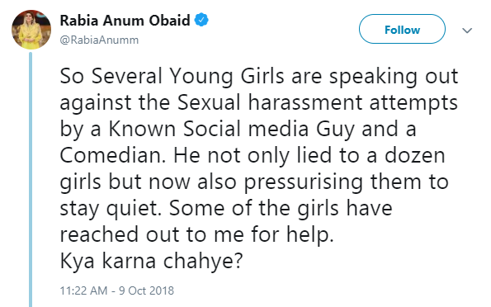The height and width of the screenshot is (307, 491).
Task: Expand the tweet options chevron menu
Action: coord(467,31)
